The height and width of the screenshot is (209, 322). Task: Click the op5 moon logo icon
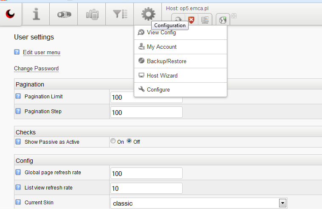pos(11,14)
